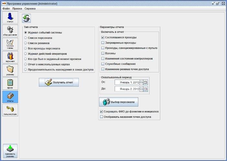Open the Статус section in sidebar
227x161 pixels.
click(x=10, y=18)
